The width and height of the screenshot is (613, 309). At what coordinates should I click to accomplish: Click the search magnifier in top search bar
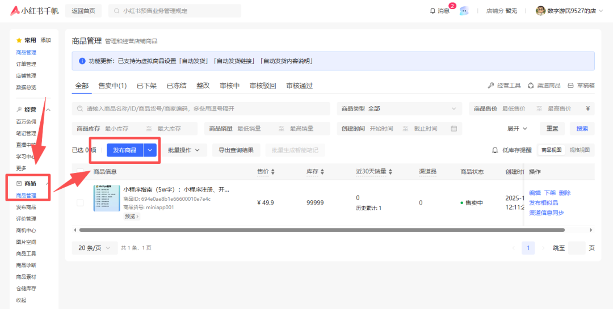tap(117, 11)
